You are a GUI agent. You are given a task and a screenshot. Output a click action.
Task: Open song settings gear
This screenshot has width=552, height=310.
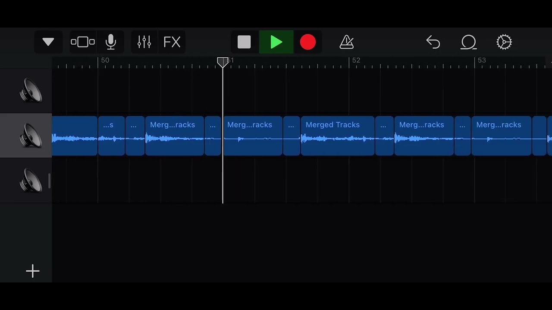click(504, 42)
